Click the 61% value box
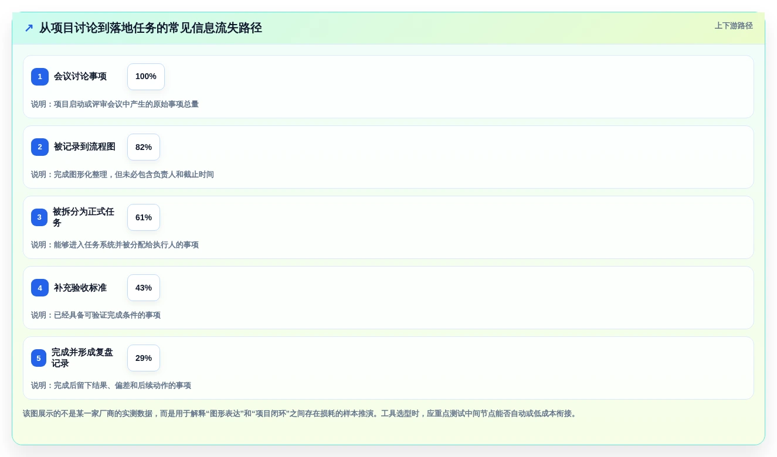 pos(144,217)
